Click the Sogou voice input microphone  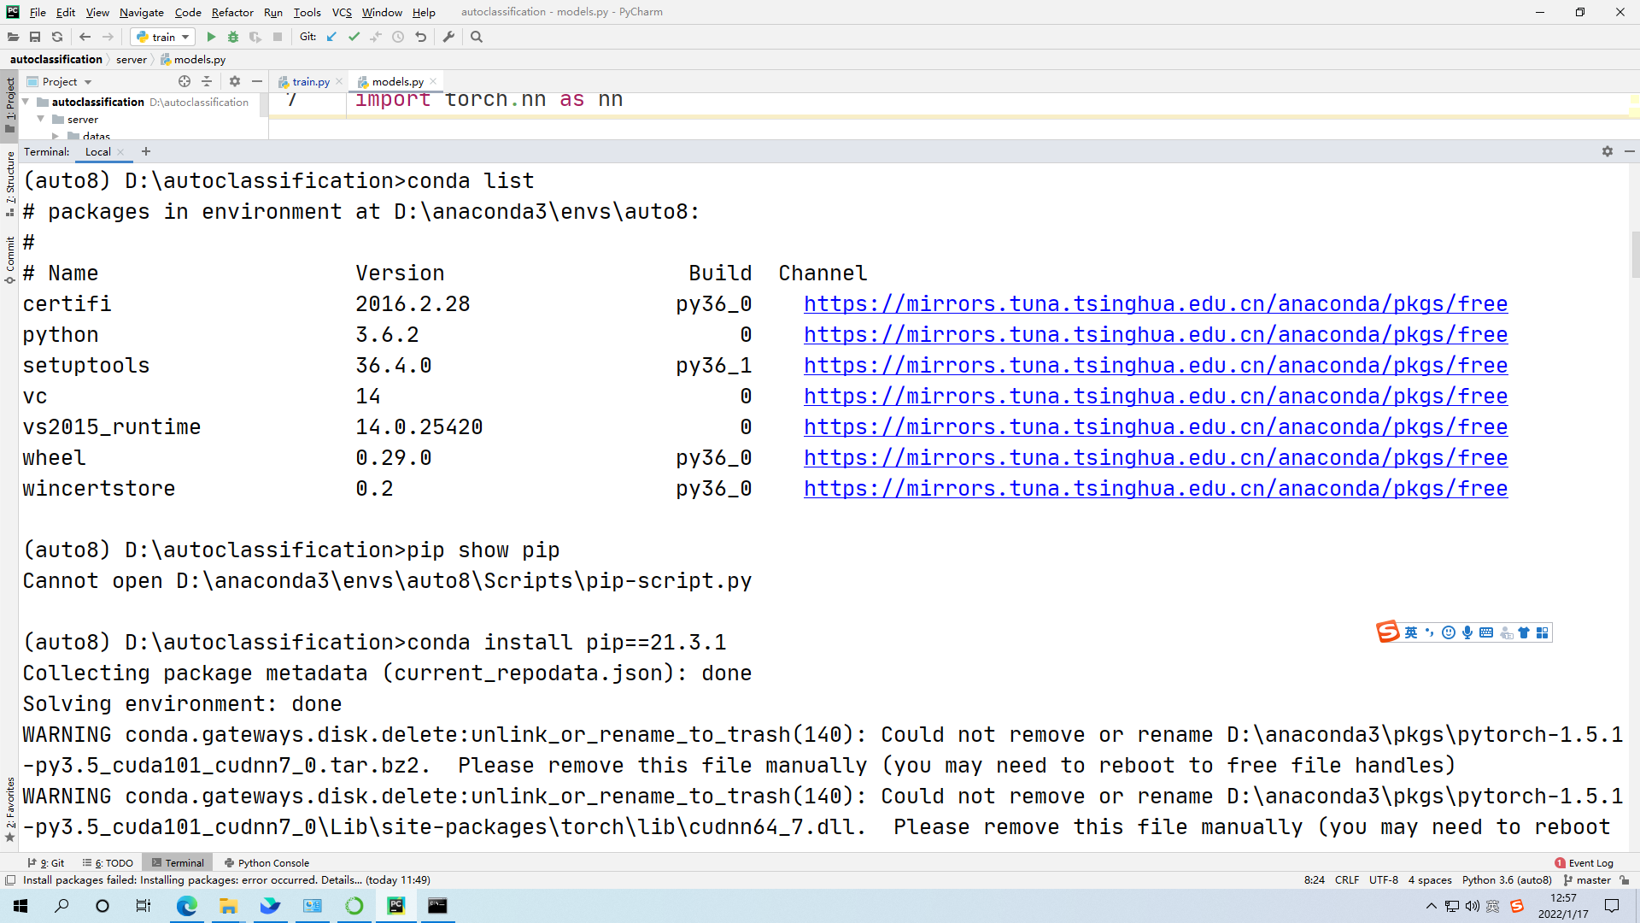[x=1467, y=632]
